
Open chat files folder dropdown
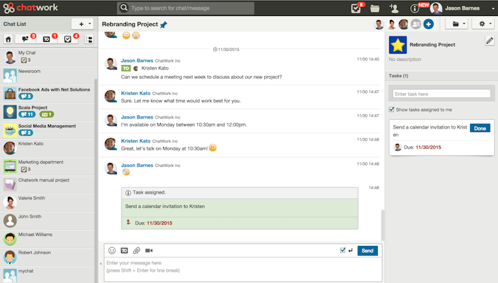tap(457, 24)
